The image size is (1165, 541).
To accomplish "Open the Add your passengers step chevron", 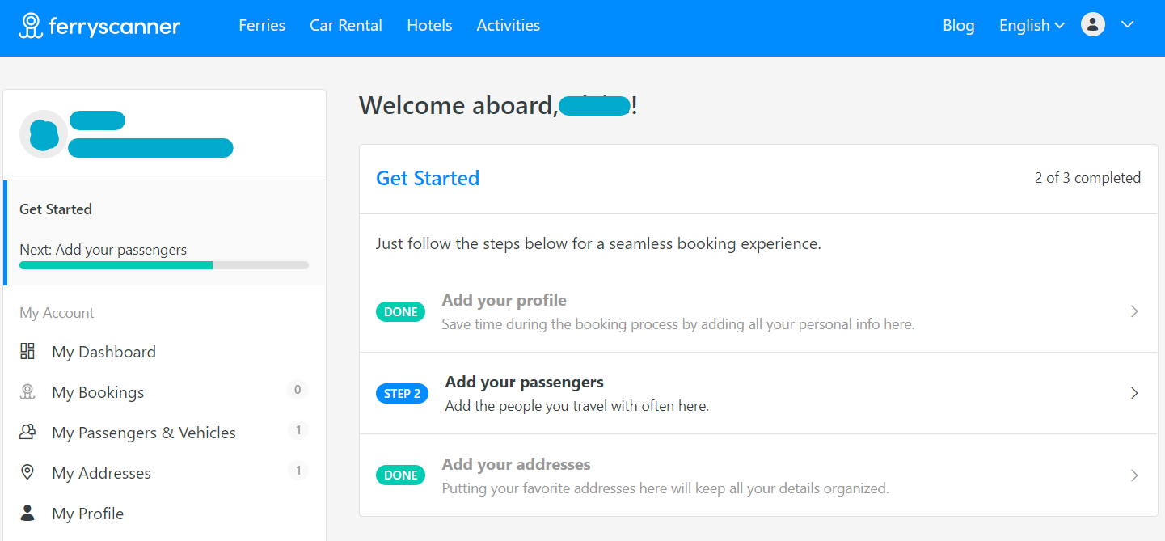I will tap(1134, 393).
